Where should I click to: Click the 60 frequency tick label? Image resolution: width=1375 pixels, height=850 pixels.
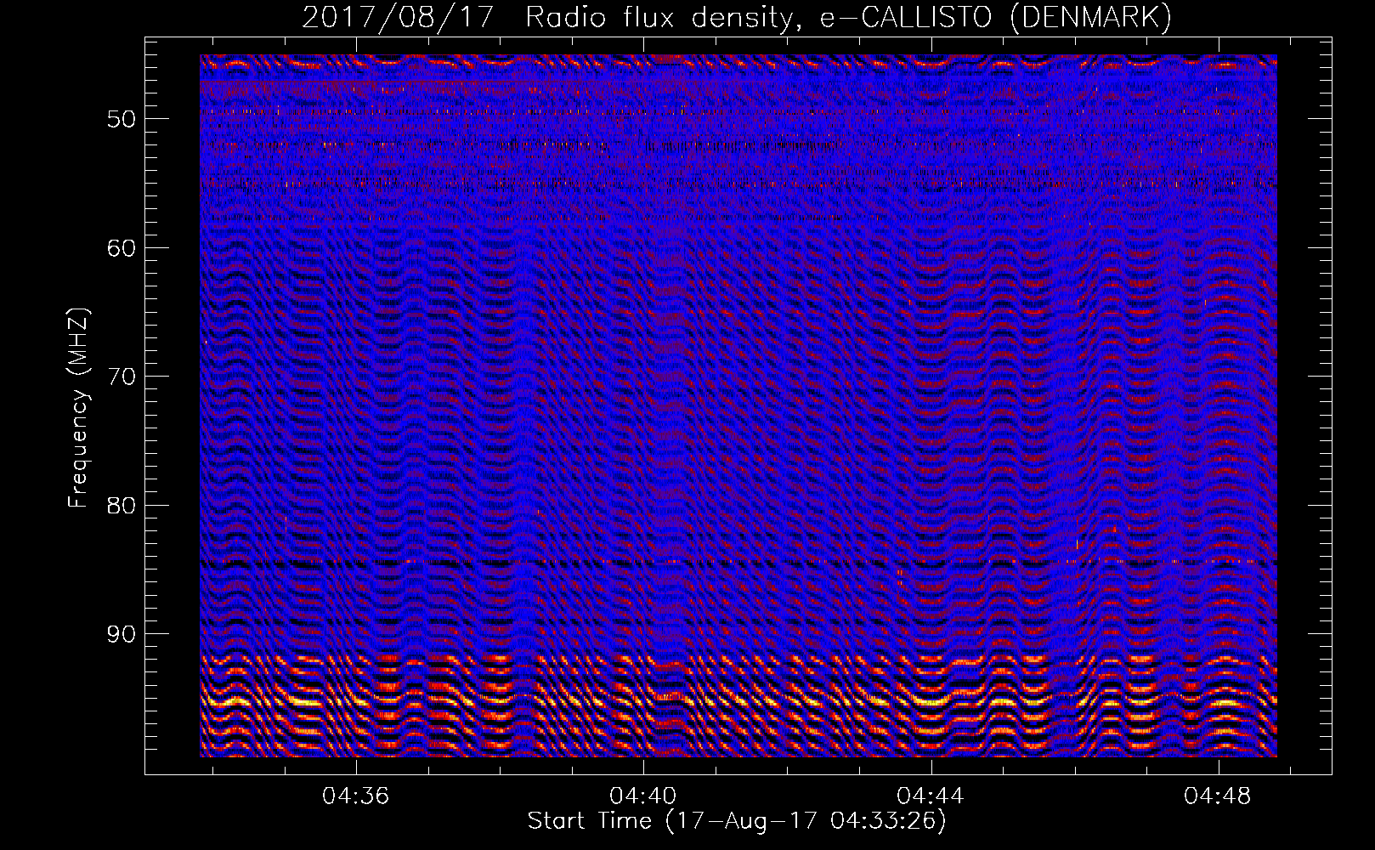click(122, 248)
